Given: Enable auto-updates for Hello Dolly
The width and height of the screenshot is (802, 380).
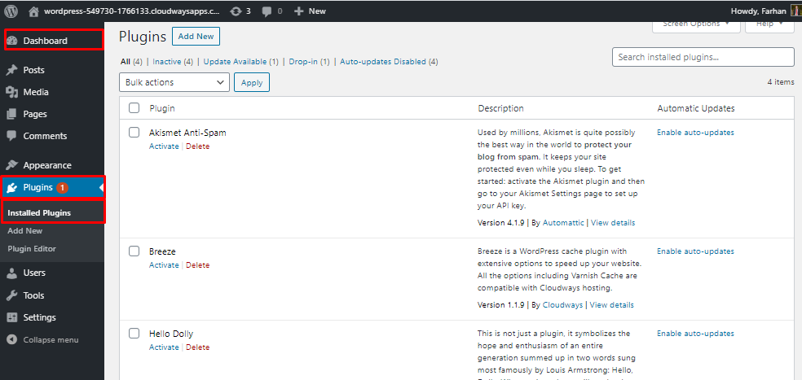Looking at the screenshot, I should coord(695,334).
